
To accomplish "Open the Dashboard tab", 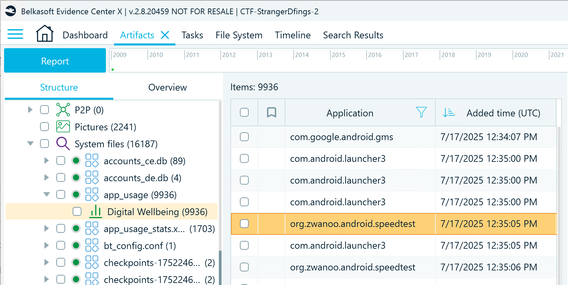I will (85, 35).
